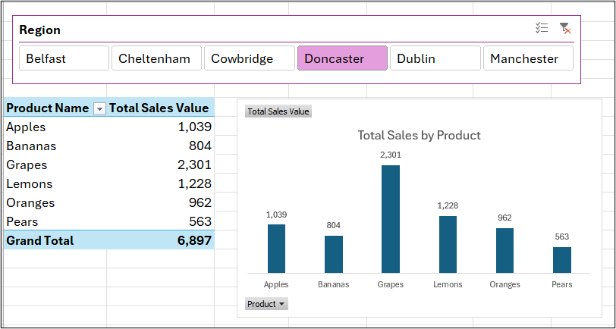This screenshot has width=616, height=329.
Task: Pick Manchester in the Region slicer
Action: point(528,58)
